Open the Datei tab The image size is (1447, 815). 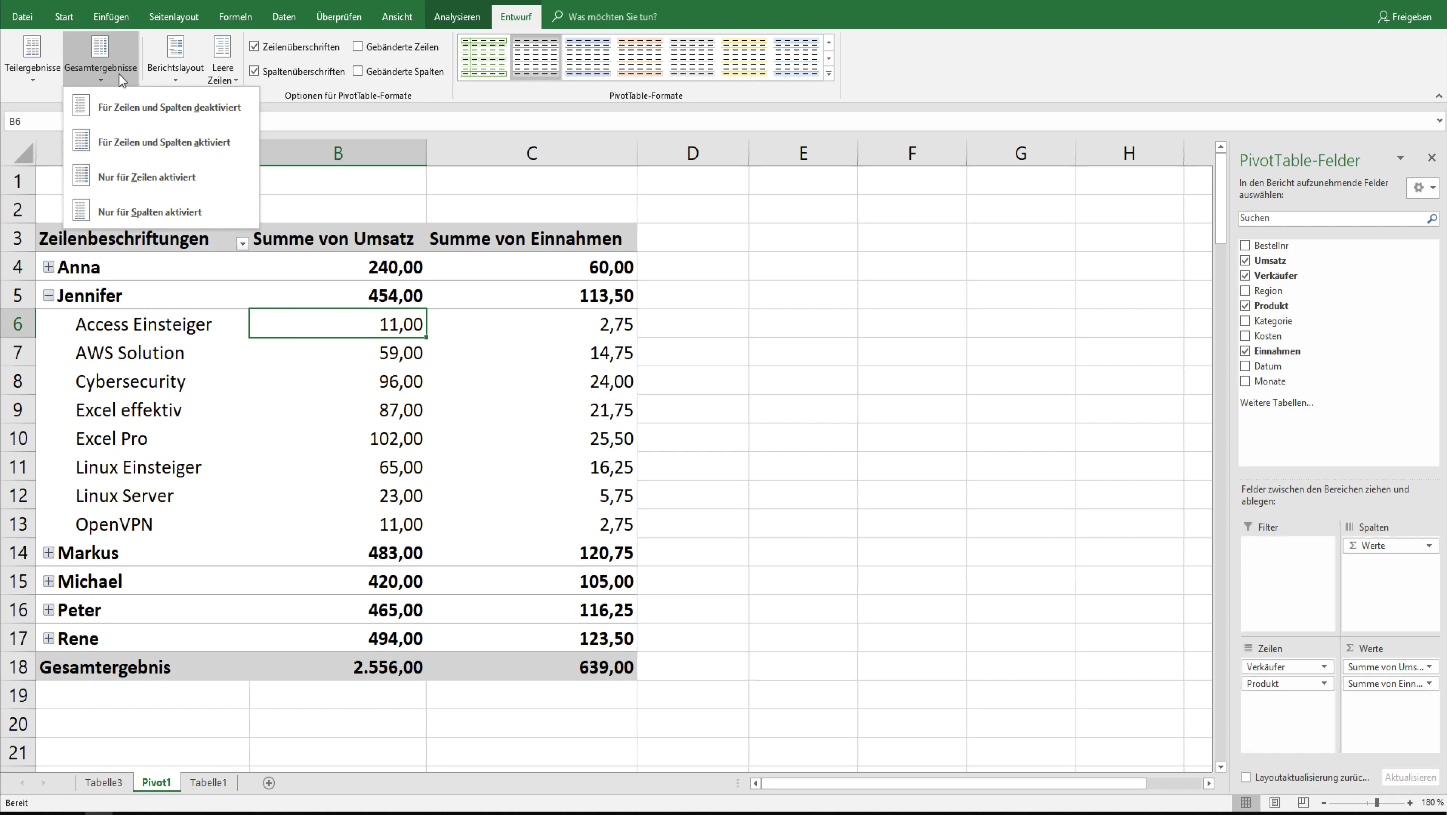[22, 17]
